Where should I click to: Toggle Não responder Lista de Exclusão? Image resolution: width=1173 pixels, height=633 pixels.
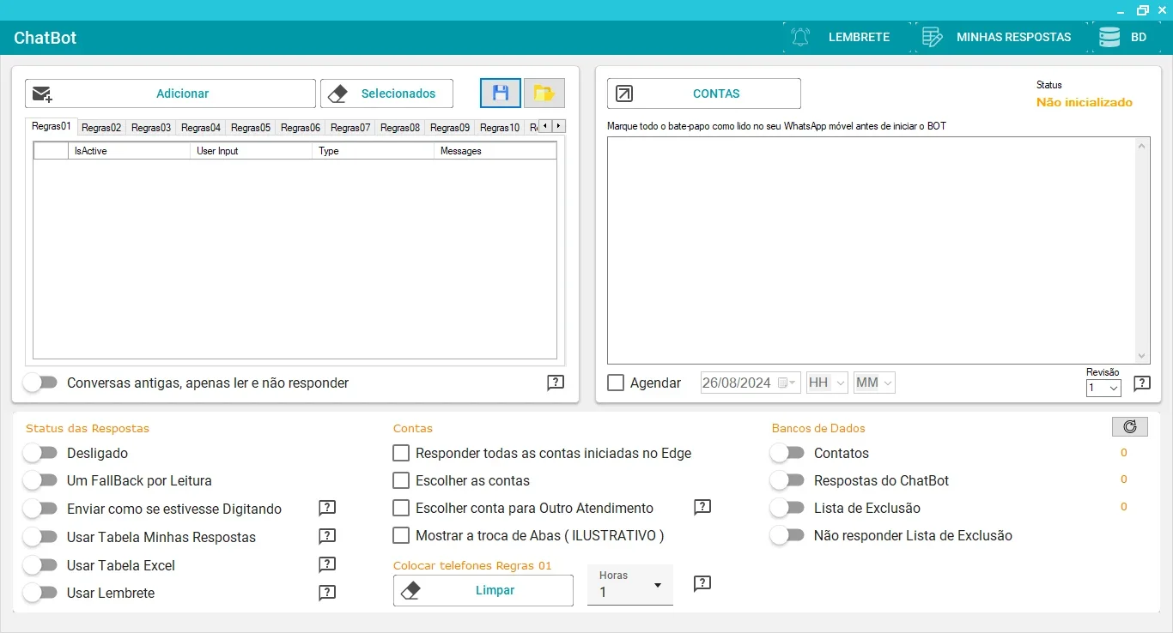(787, 535)
